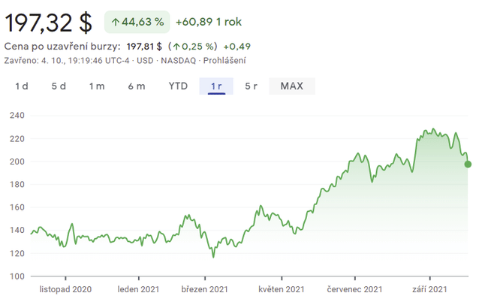The width and height of the screenshot is (488, 308).
Task: Open the Prohlášení disclaimer link
Action: pos(224,60)
